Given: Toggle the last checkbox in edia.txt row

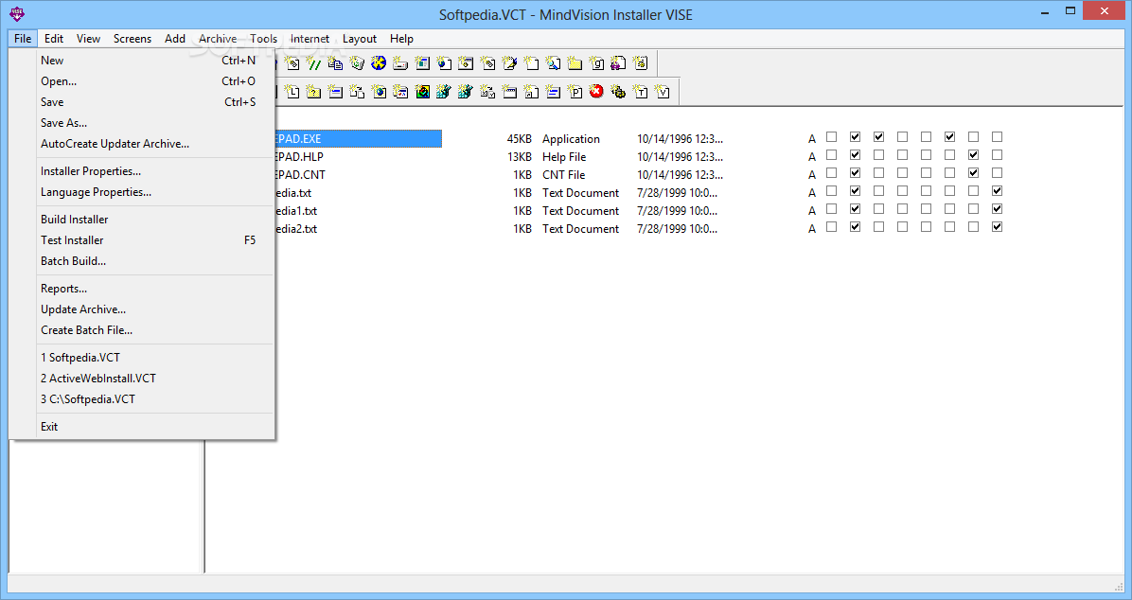Looking at the screenshot, I should coord(997,190).
